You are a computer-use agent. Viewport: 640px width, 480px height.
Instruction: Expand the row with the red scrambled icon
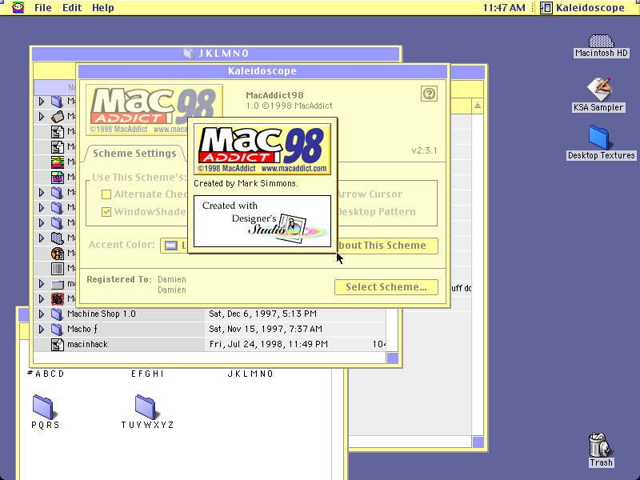42,298
